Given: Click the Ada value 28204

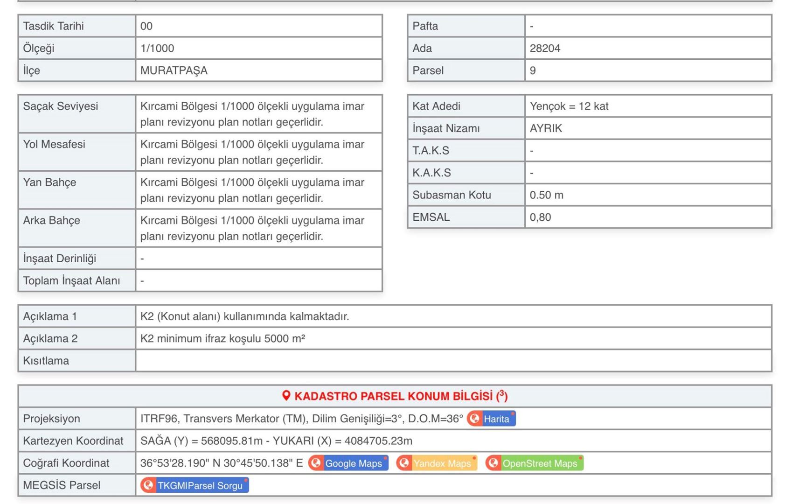Looking at the screenshot, I should click(545, 49).
